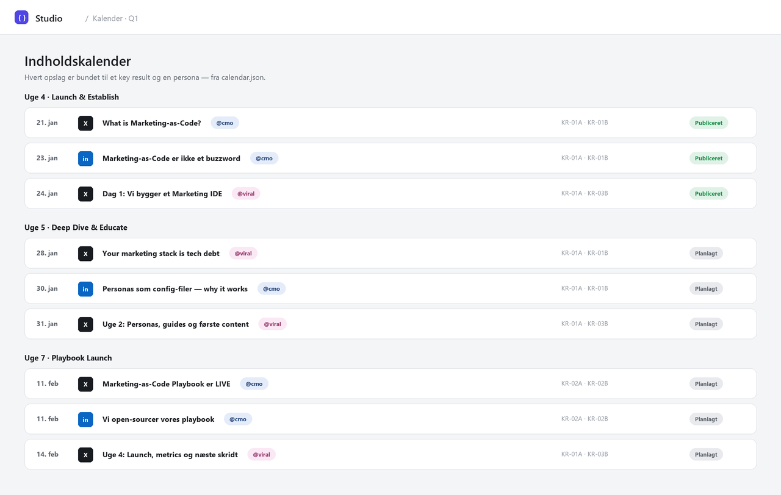Screen dimensions: 781x495
Task: Click the X icon for 'Uge 4: Launch, metrics'
Action: (85, 455)
